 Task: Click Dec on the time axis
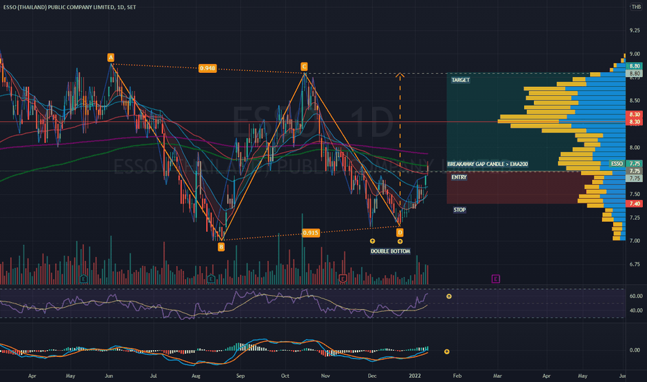[x=372, y=376]
